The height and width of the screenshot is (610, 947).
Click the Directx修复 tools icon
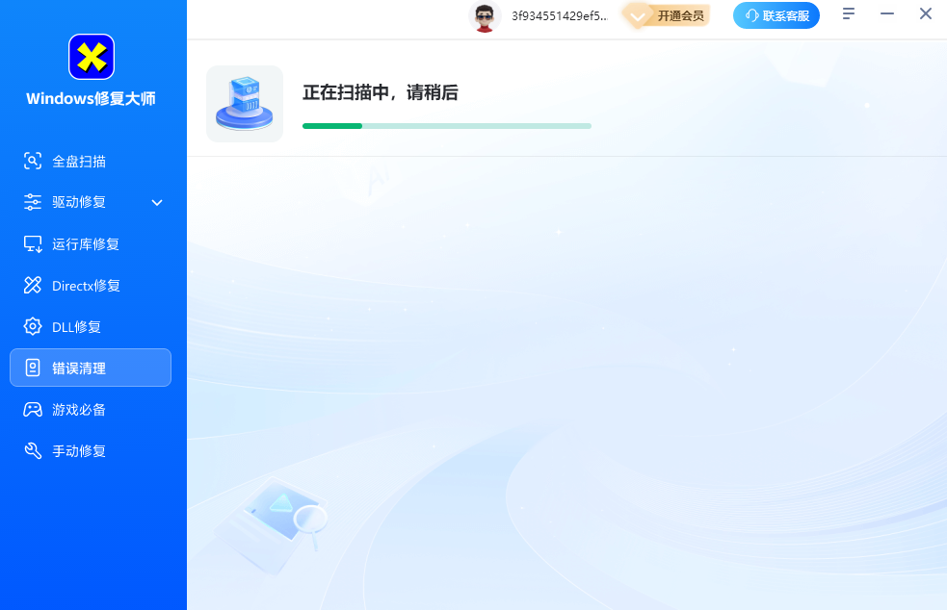pos(33,286)
